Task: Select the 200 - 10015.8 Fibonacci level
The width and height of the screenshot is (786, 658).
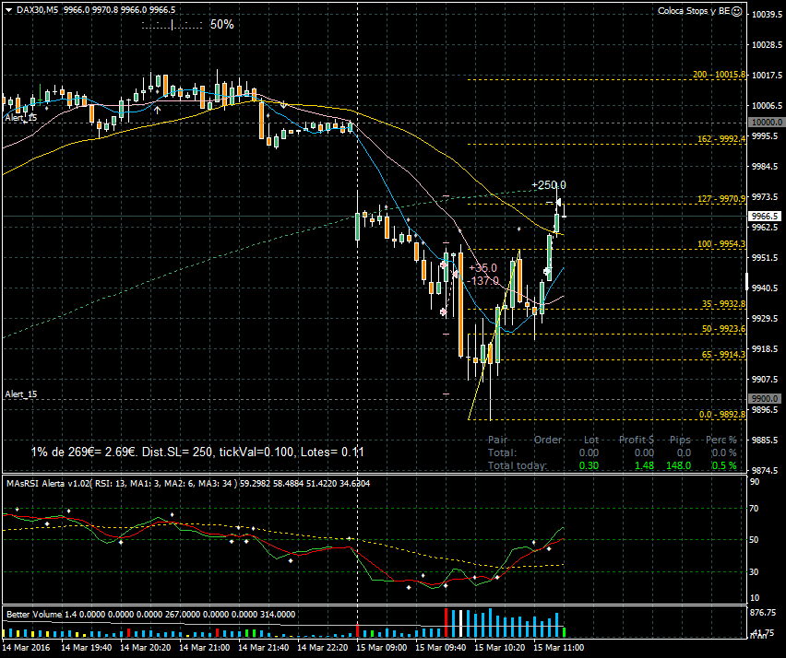Action: pyautogui.click(x=718, y=75)
